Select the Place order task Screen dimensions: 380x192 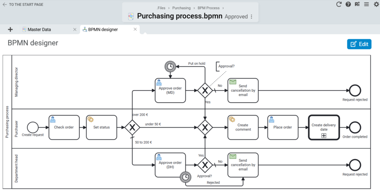pyautogui.click(x=283, y=128)
